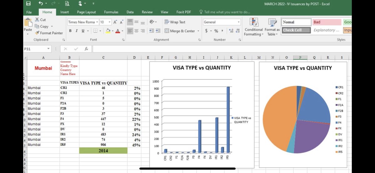Image resolution: width=375 pixels, height=173 pixels.
Task: Expand the Clipboard dialog launcher
Action: pos(63,40)
